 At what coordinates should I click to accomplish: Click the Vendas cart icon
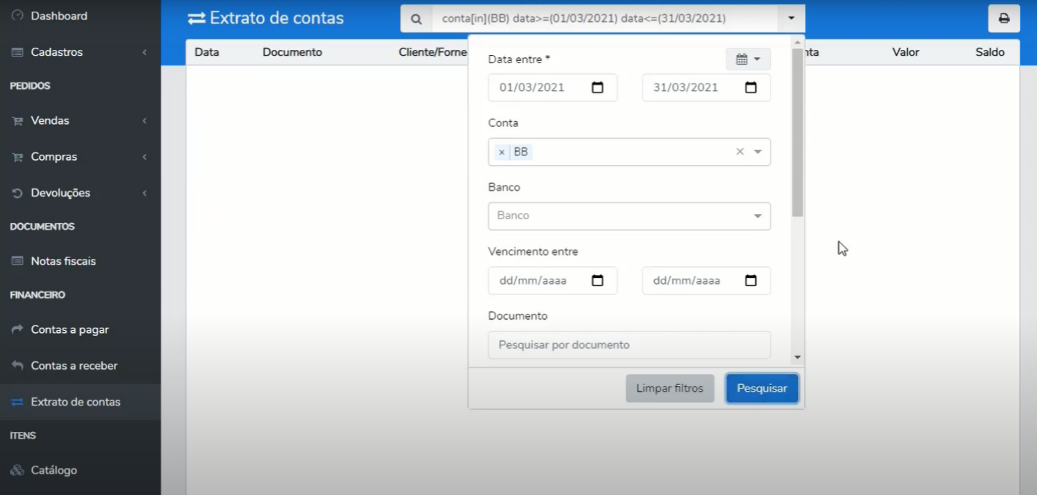point(18,121)
